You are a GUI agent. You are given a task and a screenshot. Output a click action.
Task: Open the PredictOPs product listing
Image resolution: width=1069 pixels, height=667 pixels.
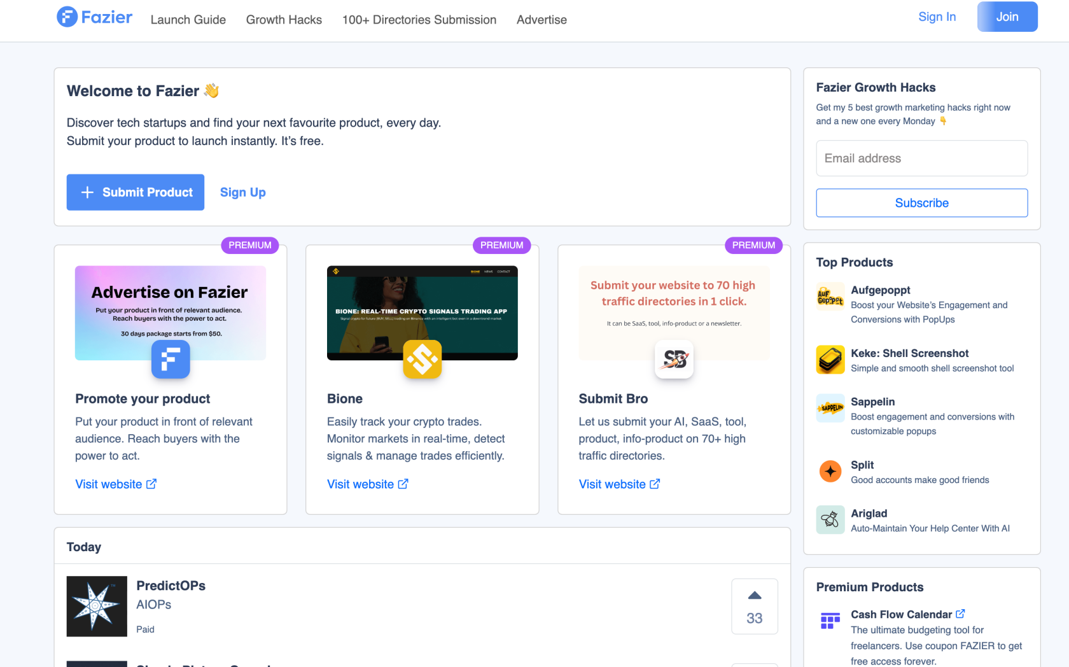171,586
